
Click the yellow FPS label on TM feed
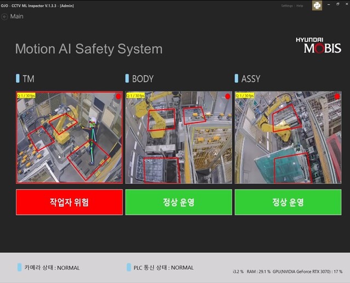click(27, 95)
